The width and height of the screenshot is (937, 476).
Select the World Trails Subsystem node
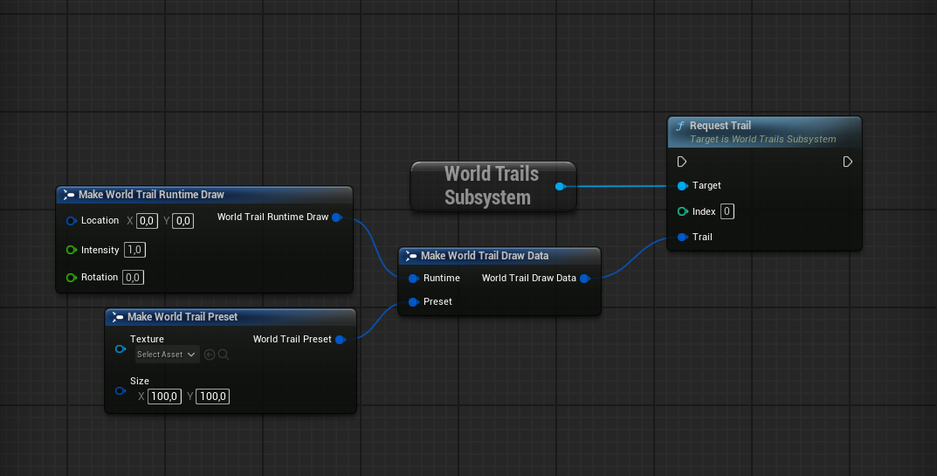492,186
